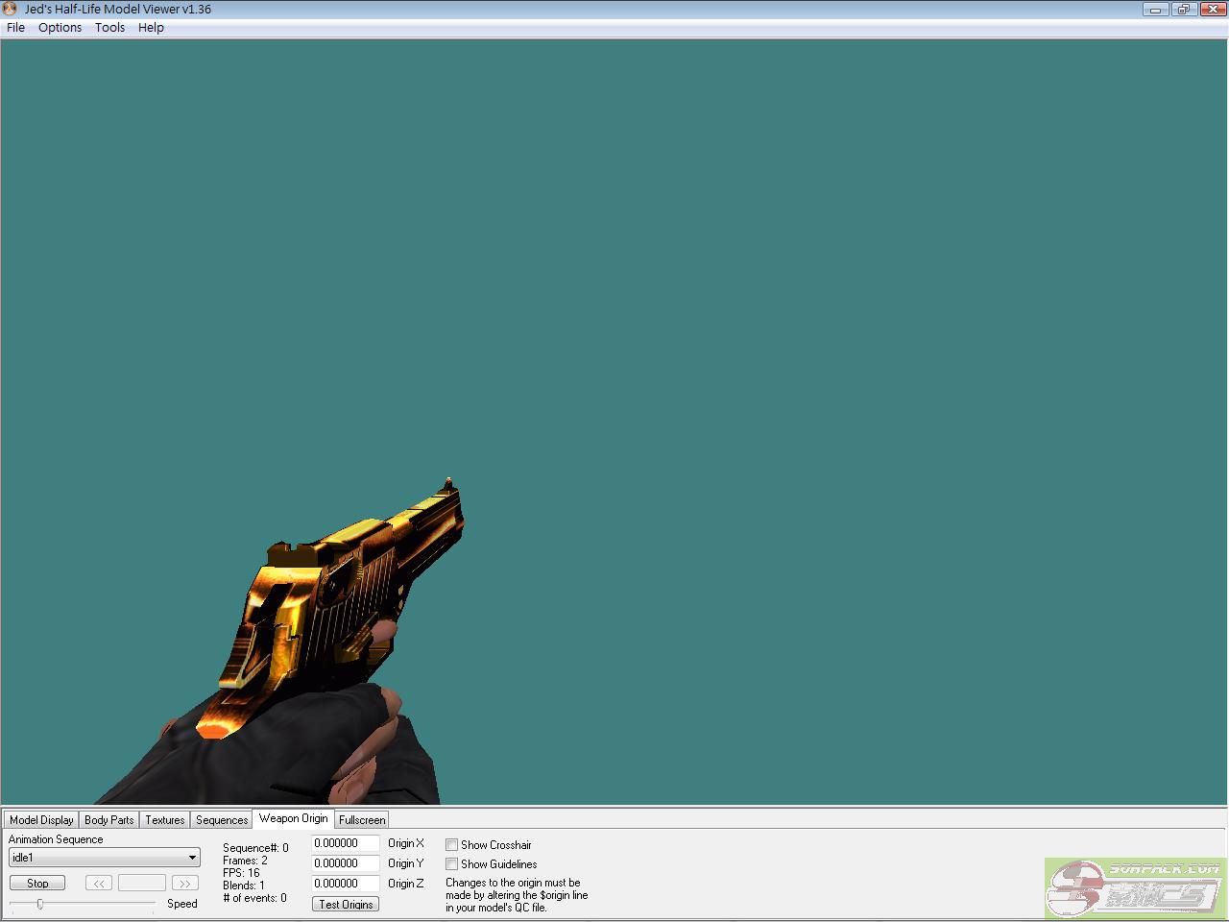This screenshot has width=1229, height=922.
Task: Switch to the Textures tab
Action: pos(165,820)
